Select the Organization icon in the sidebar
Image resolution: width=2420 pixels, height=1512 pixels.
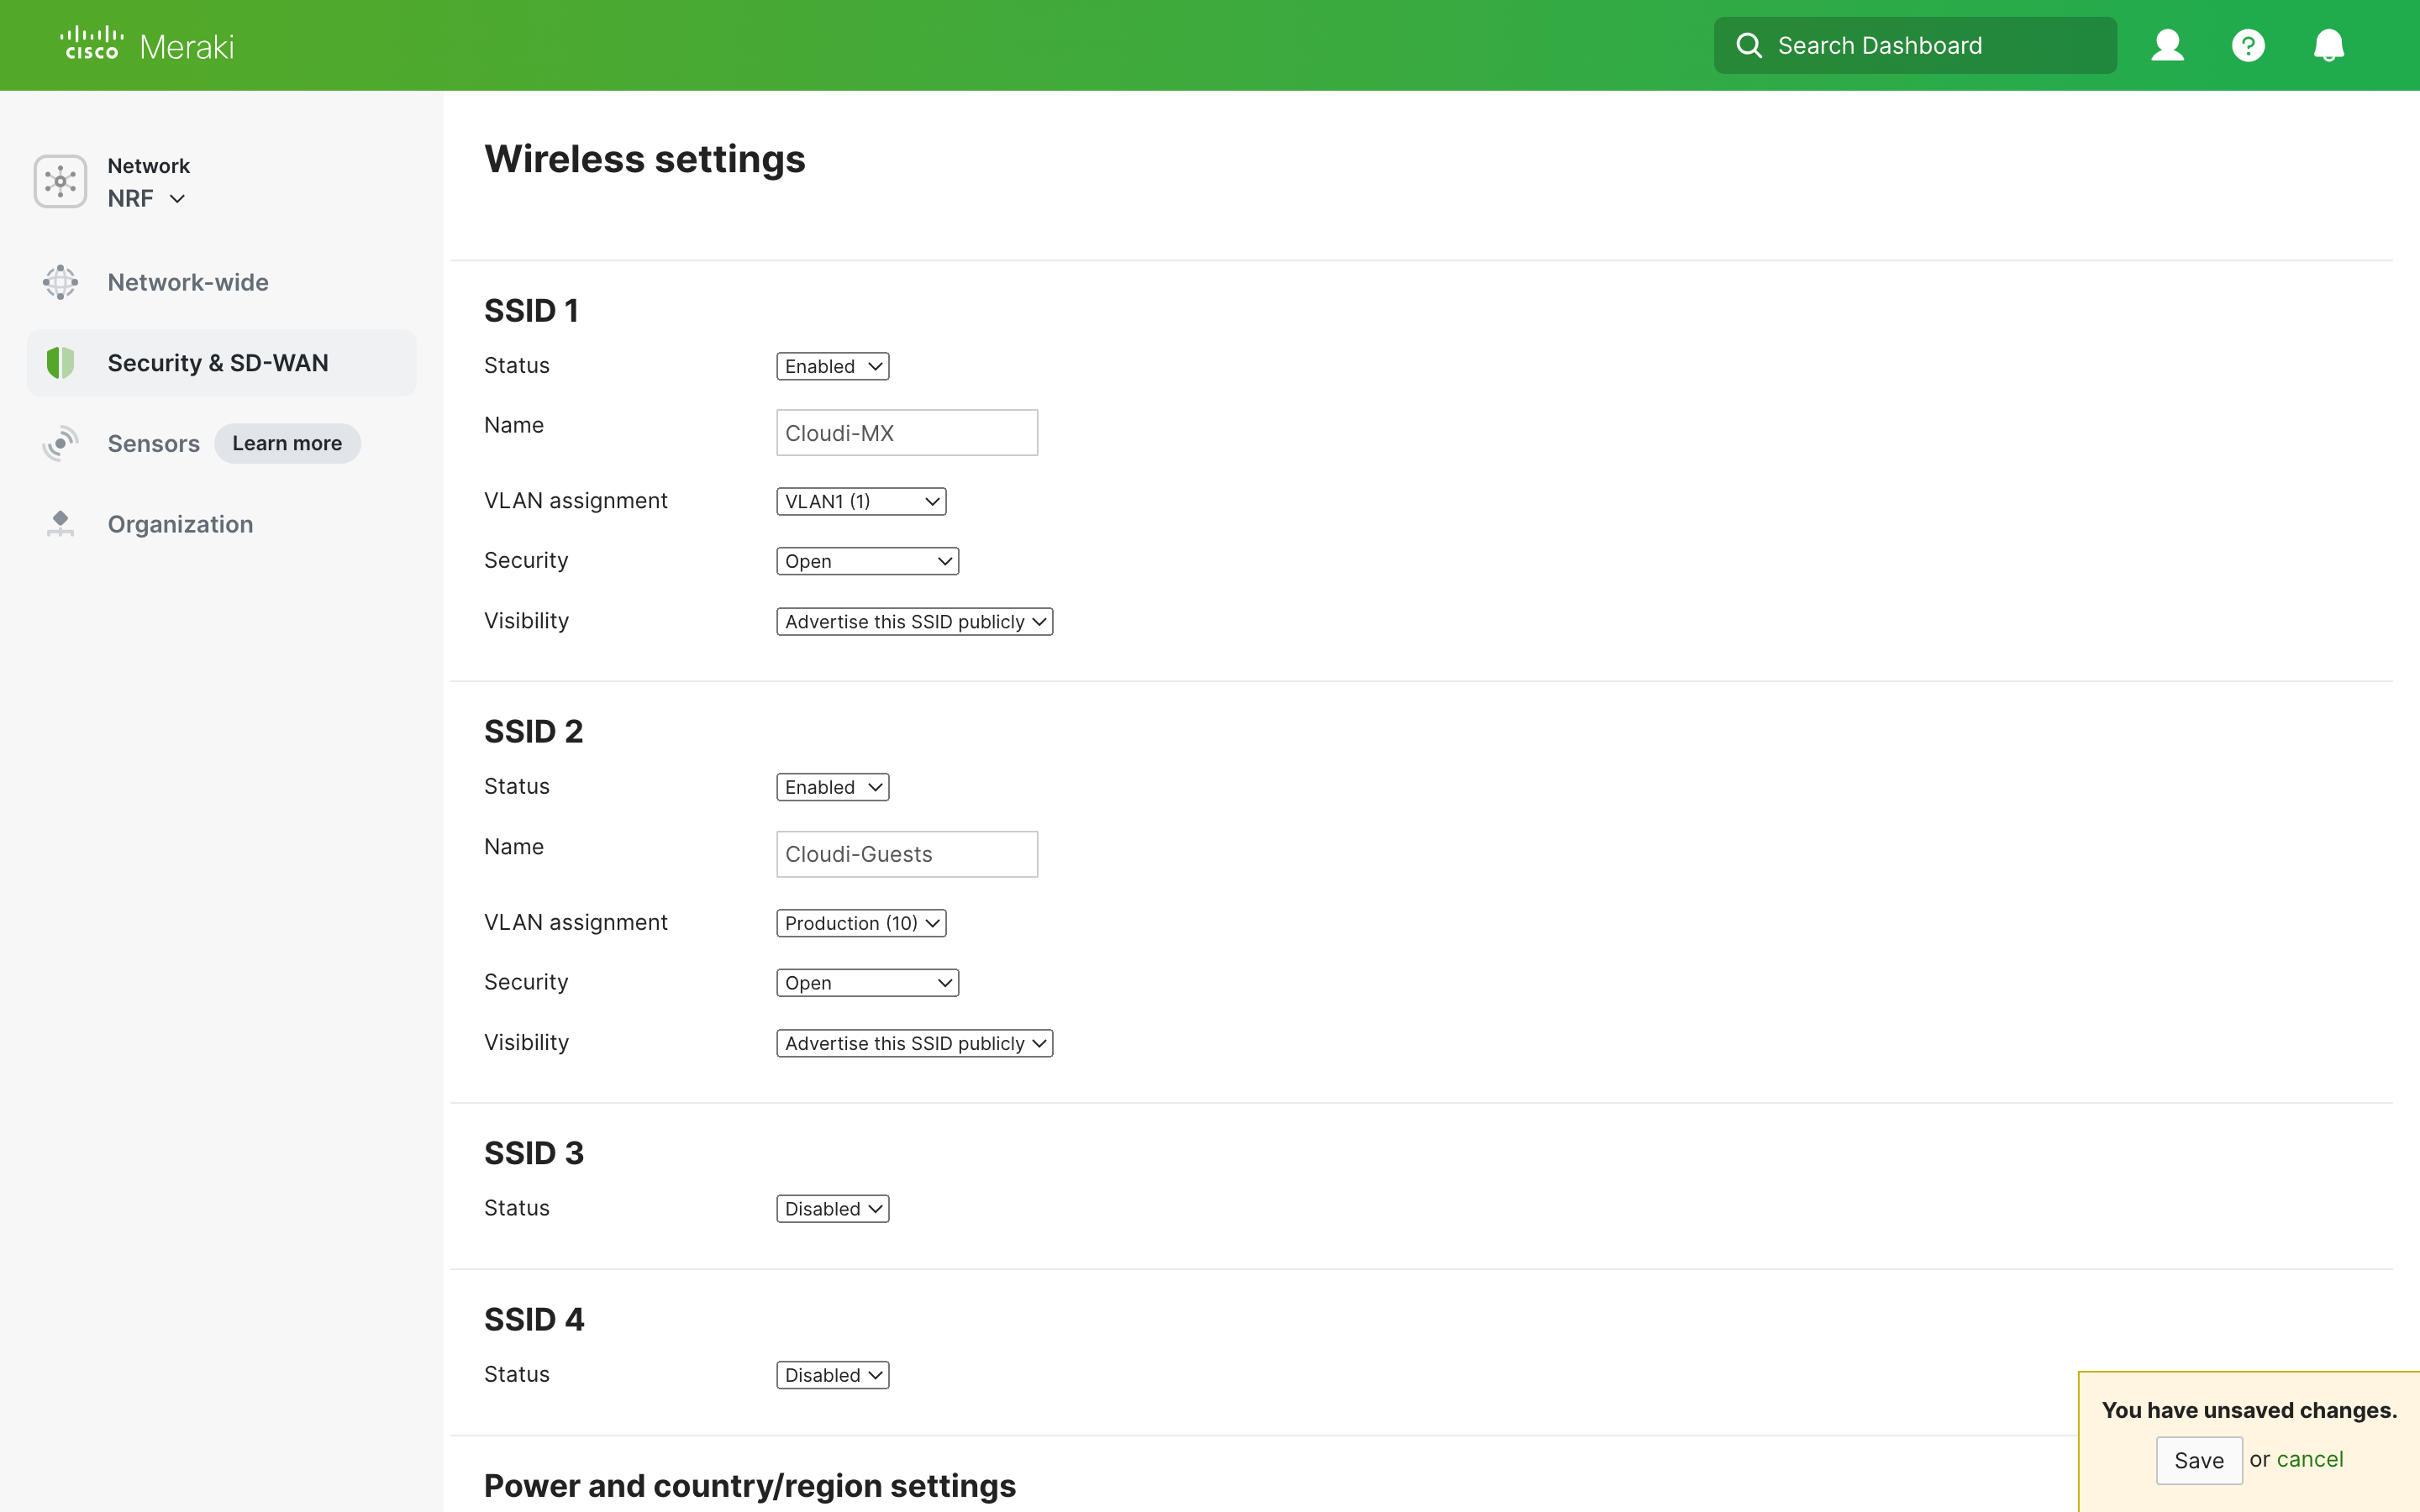[x=60, y=523]
